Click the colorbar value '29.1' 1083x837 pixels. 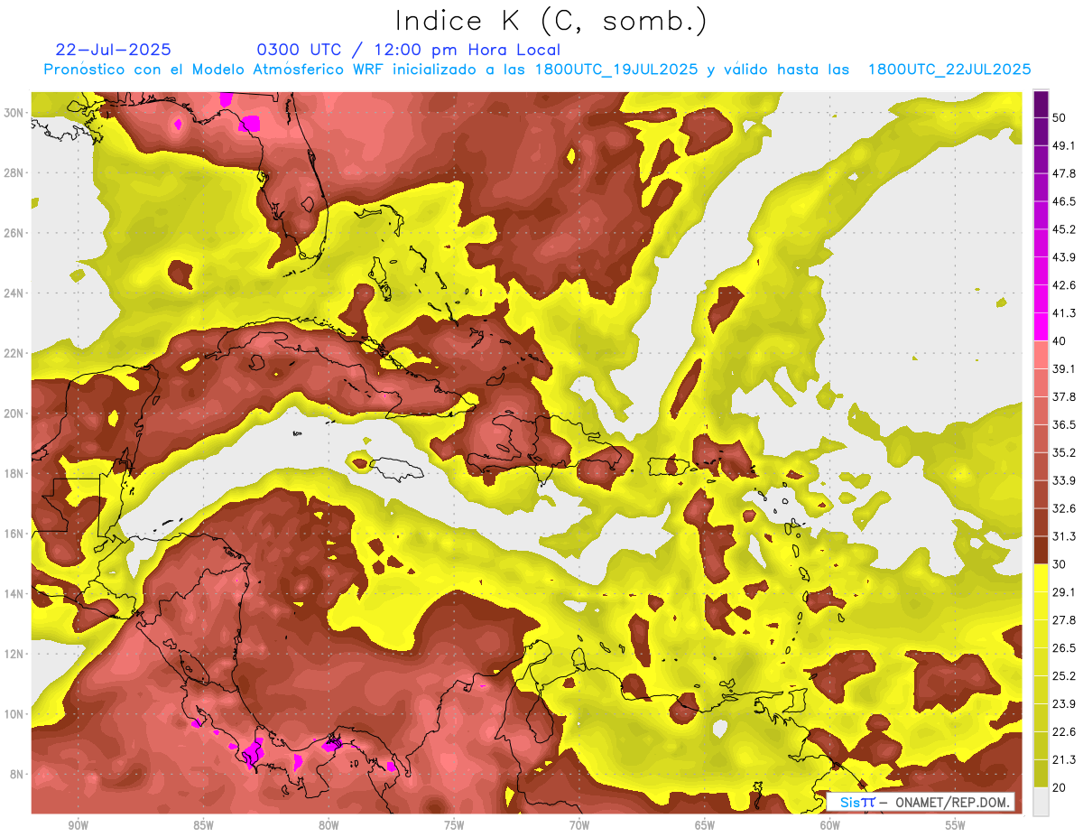tap(1064, 591)
